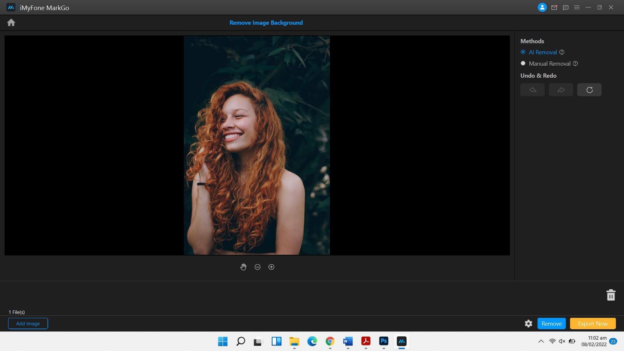624x351 pixels.
Task: Select the Hand/Pan tool
Action: coord(243,266)
